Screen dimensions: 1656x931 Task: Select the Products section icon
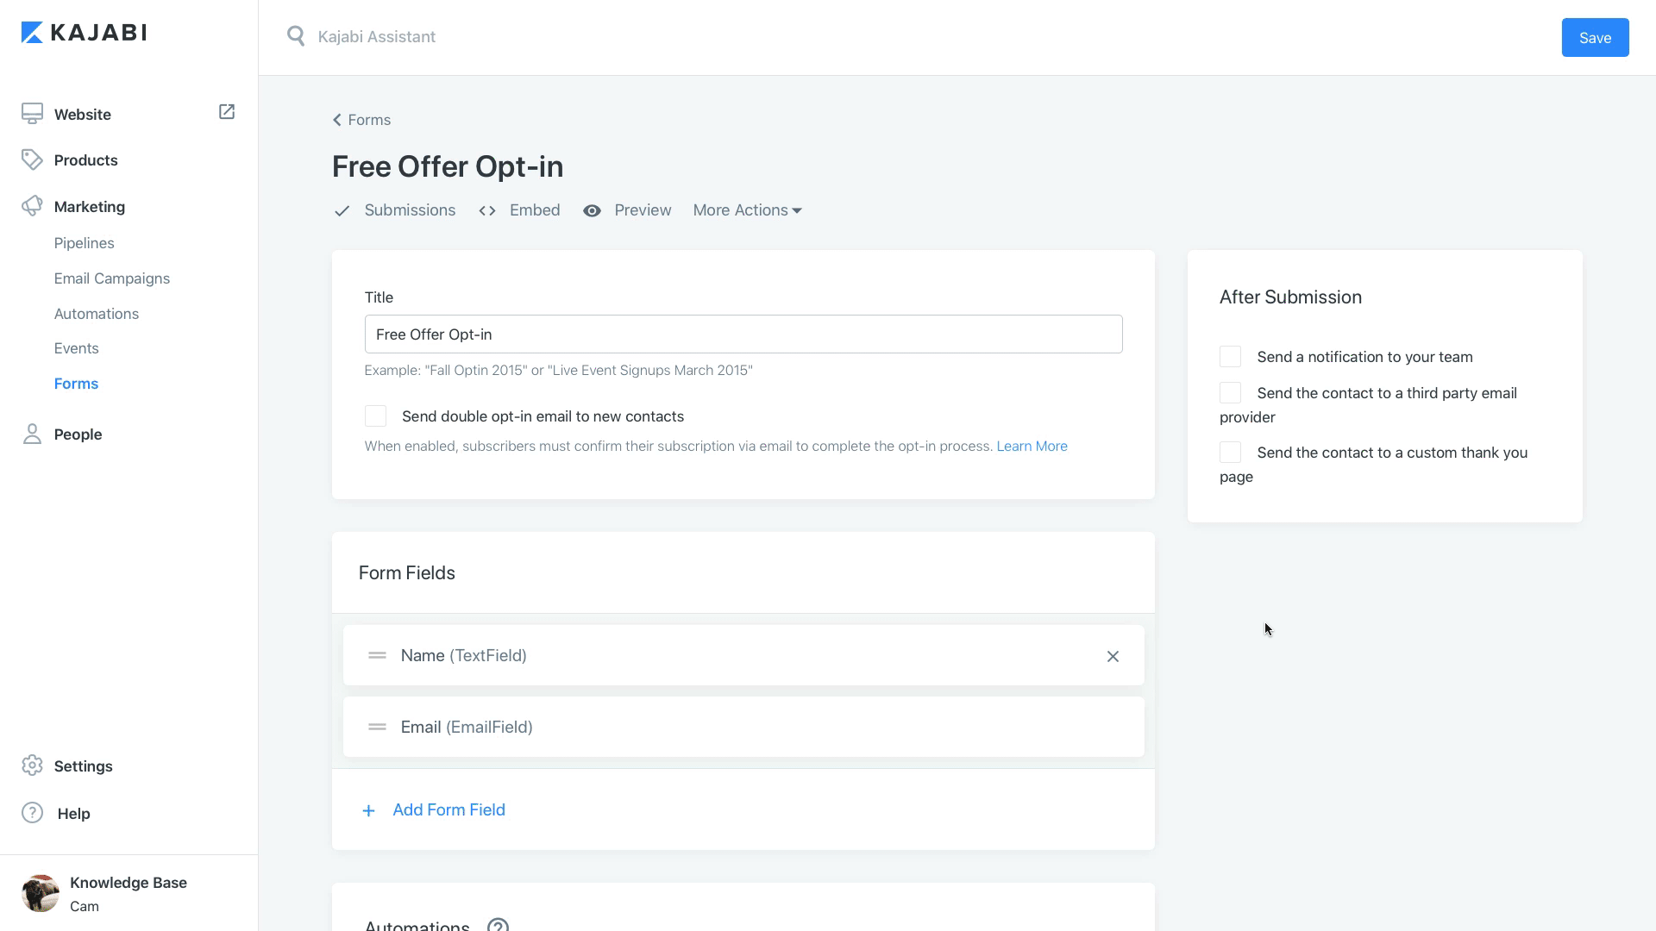tap(32, 159)
